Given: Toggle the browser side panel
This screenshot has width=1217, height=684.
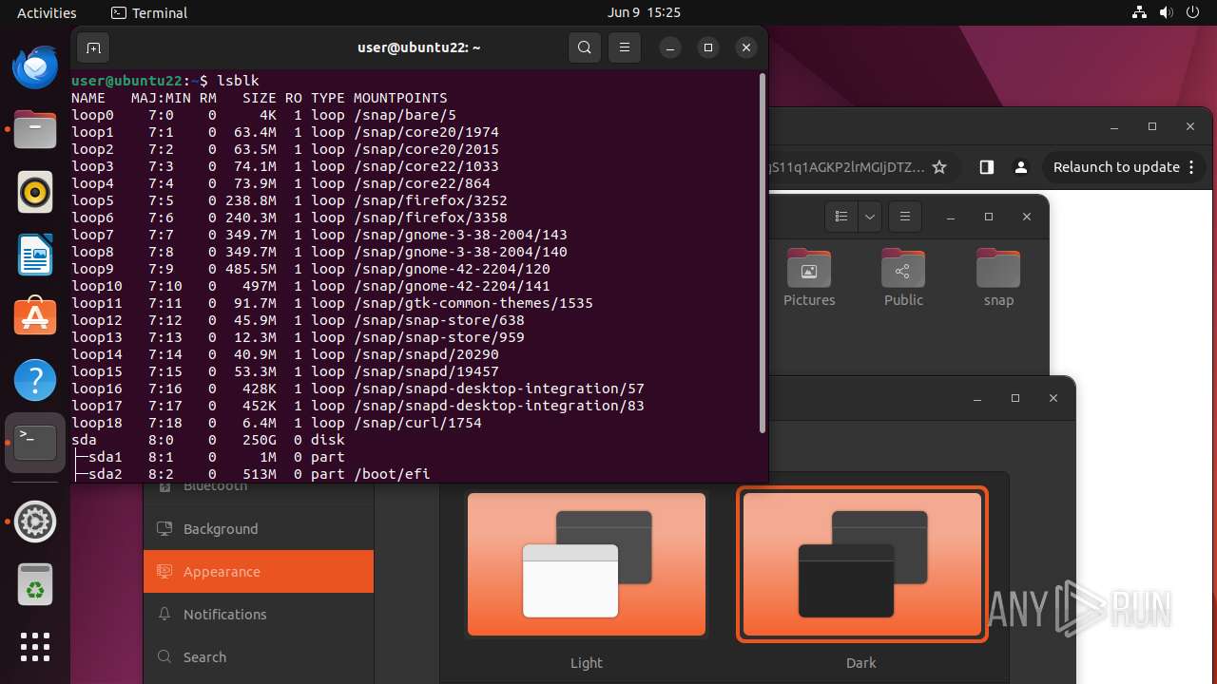Looking at the screenshot, I should click(x=986, y=167).
